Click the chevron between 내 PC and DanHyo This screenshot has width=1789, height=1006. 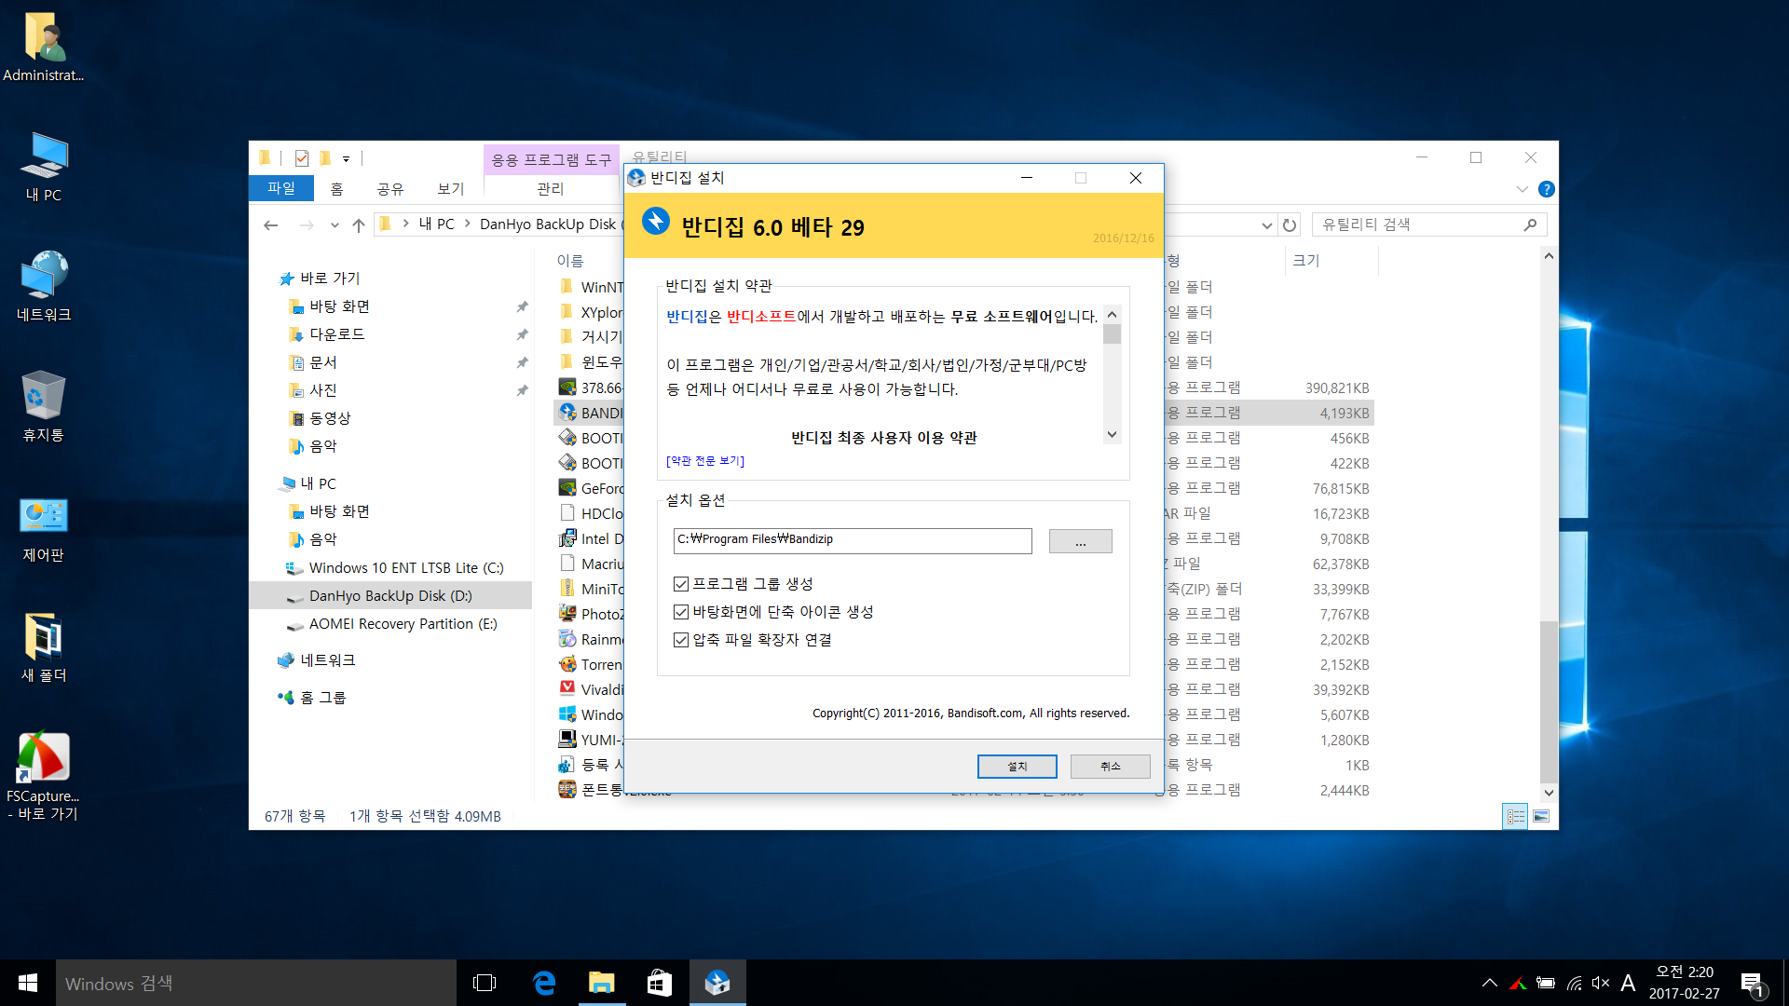(468, 224)
